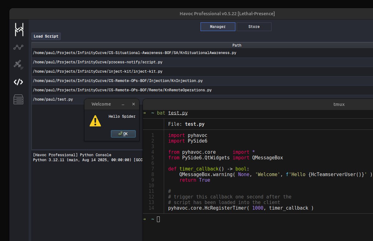Screen dimensions: 373x241
Task: Open the session graph view icon
Action: (x=18, y=47)
